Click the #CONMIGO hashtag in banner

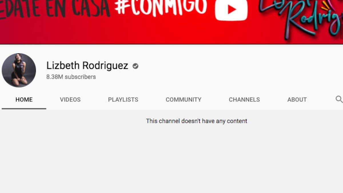click(x=161, y=7)
